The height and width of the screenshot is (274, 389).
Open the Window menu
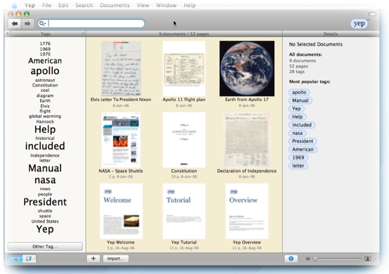click(166, 5)
